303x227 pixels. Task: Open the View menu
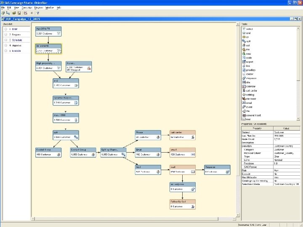point(16,8)
